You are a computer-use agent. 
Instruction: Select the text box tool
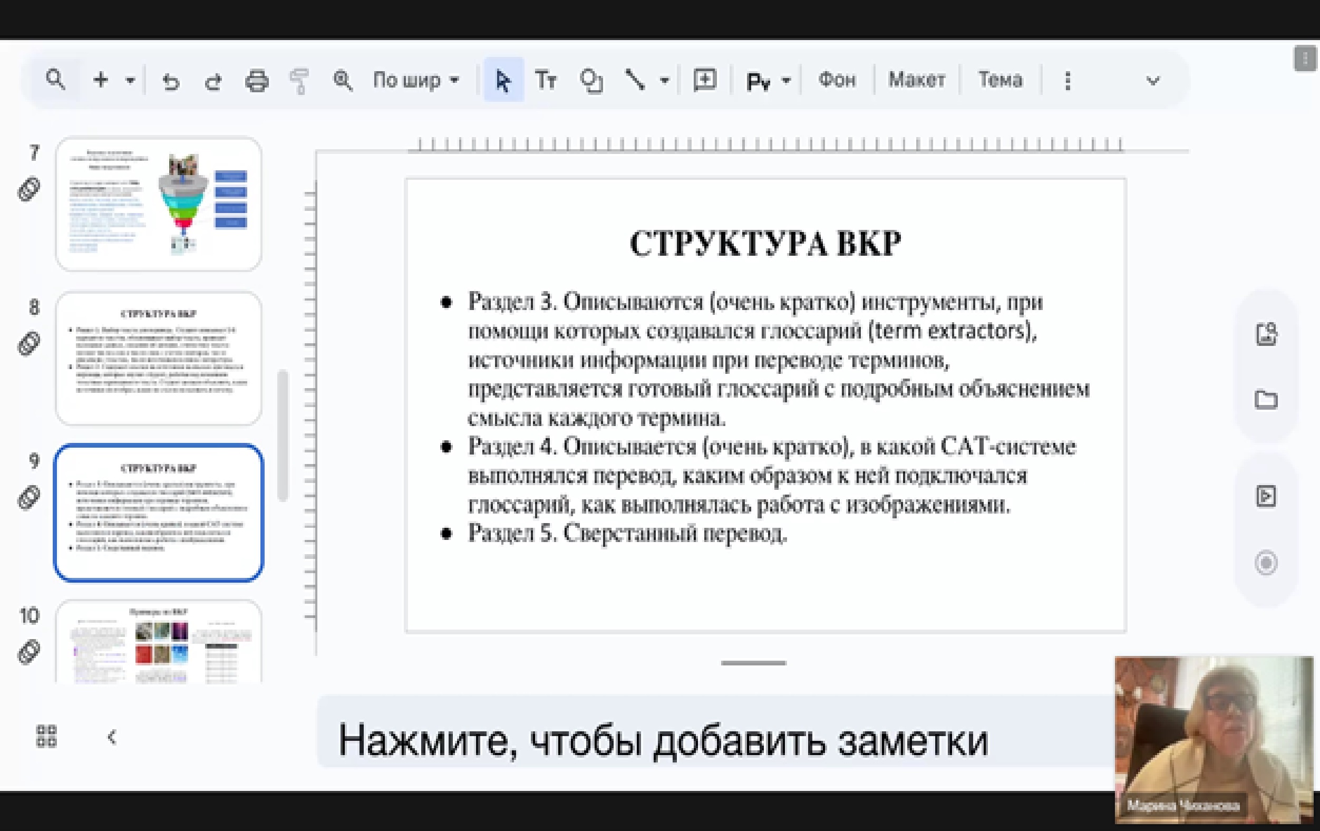pyautogui.click(x=546, y=80)
